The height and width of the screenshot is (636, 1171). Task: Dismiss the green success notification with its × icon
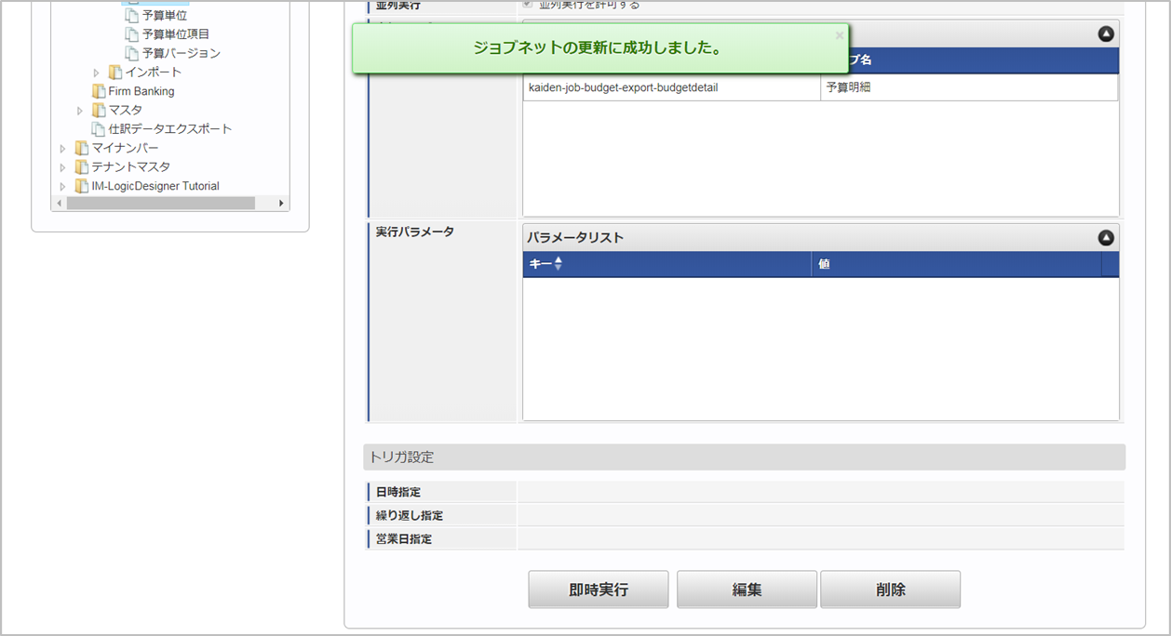(x=839, y=34)
